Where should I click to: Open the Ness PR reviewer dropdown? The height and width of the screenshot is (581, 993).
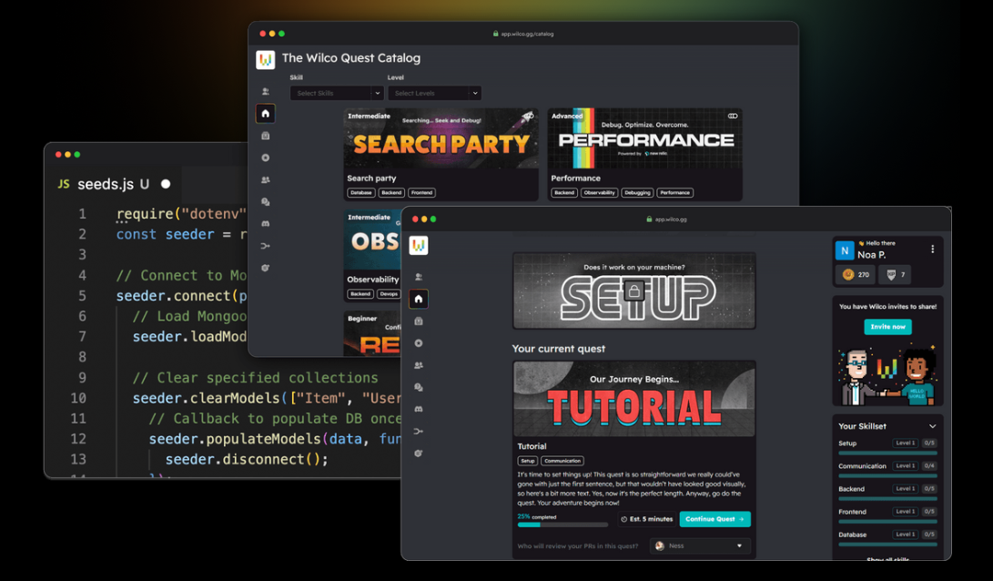point(700,545)
